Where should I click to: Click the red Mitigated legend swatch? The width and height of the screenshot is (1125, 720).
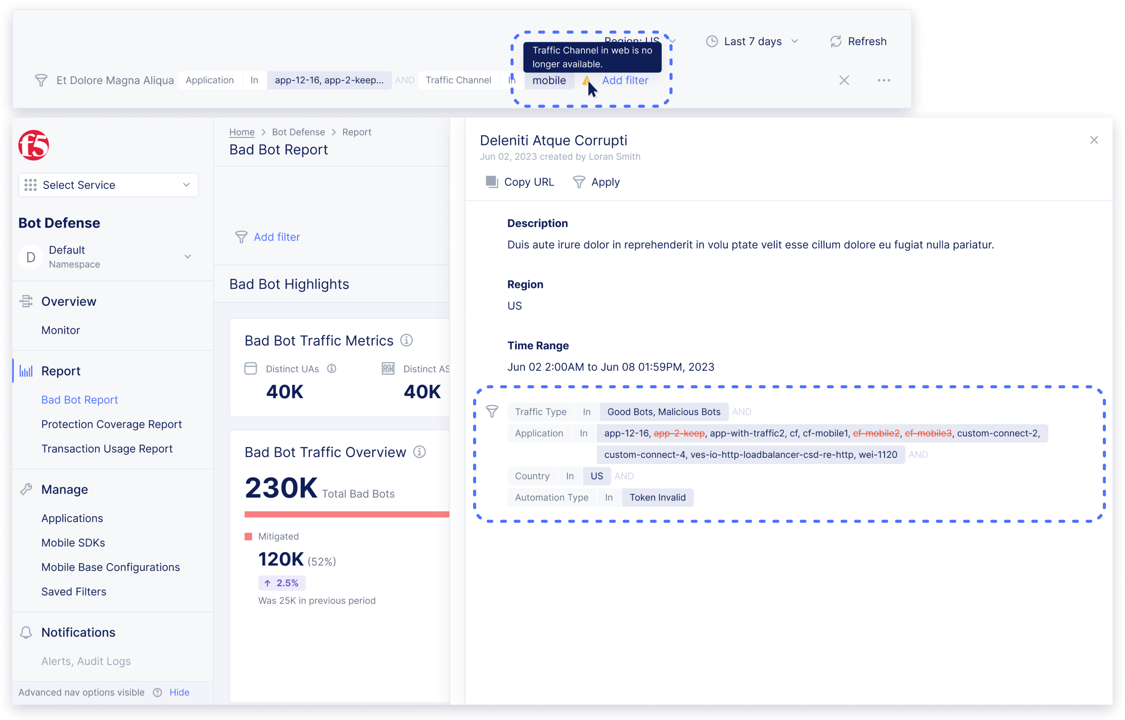point(248,537)
